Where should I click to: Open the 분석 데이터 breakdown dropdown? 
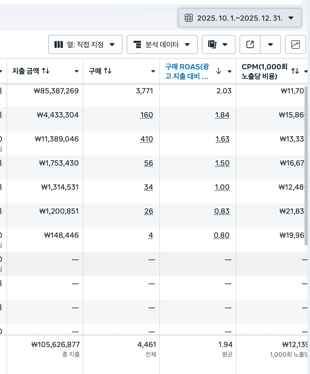point(162,44)
